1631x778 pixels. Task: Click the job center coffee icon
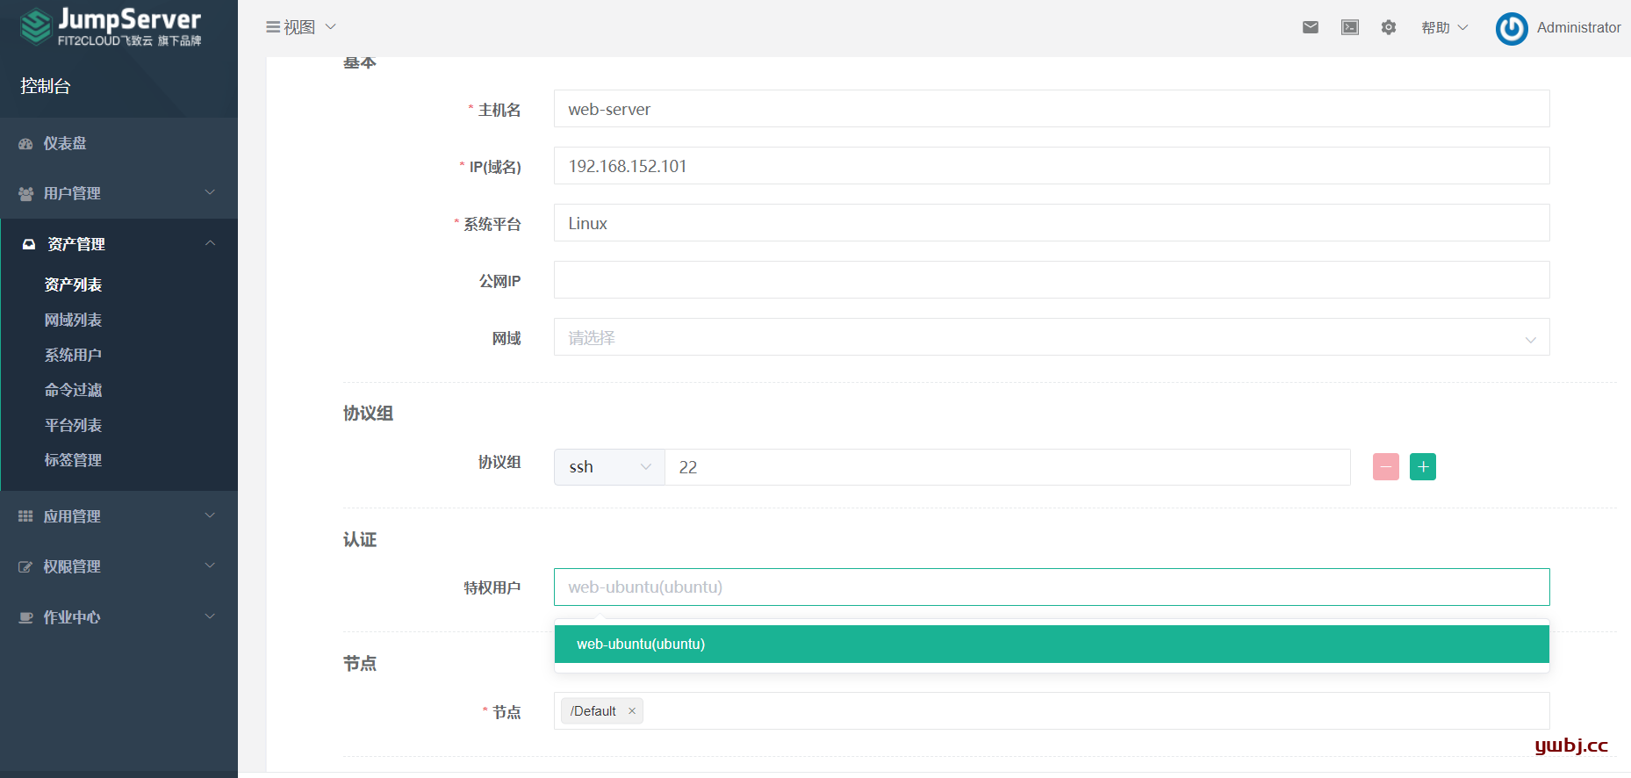[25, 617]
